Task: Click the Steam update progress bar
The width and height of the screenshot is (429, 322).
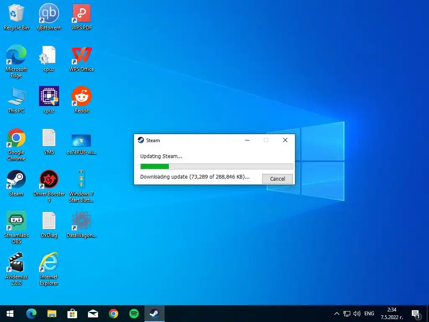Action: point(217,166)
